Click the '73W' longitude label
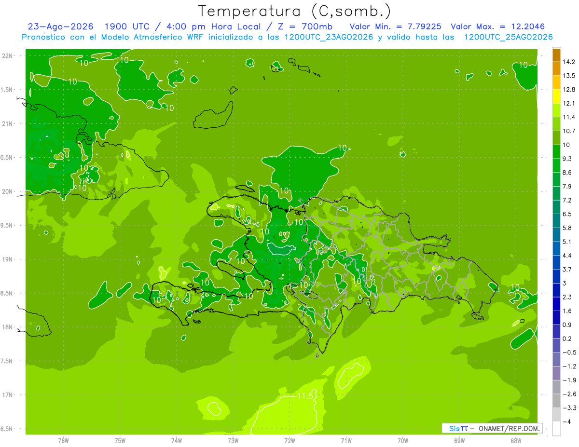This screenshot has width=579, height=447. [233, 440]
